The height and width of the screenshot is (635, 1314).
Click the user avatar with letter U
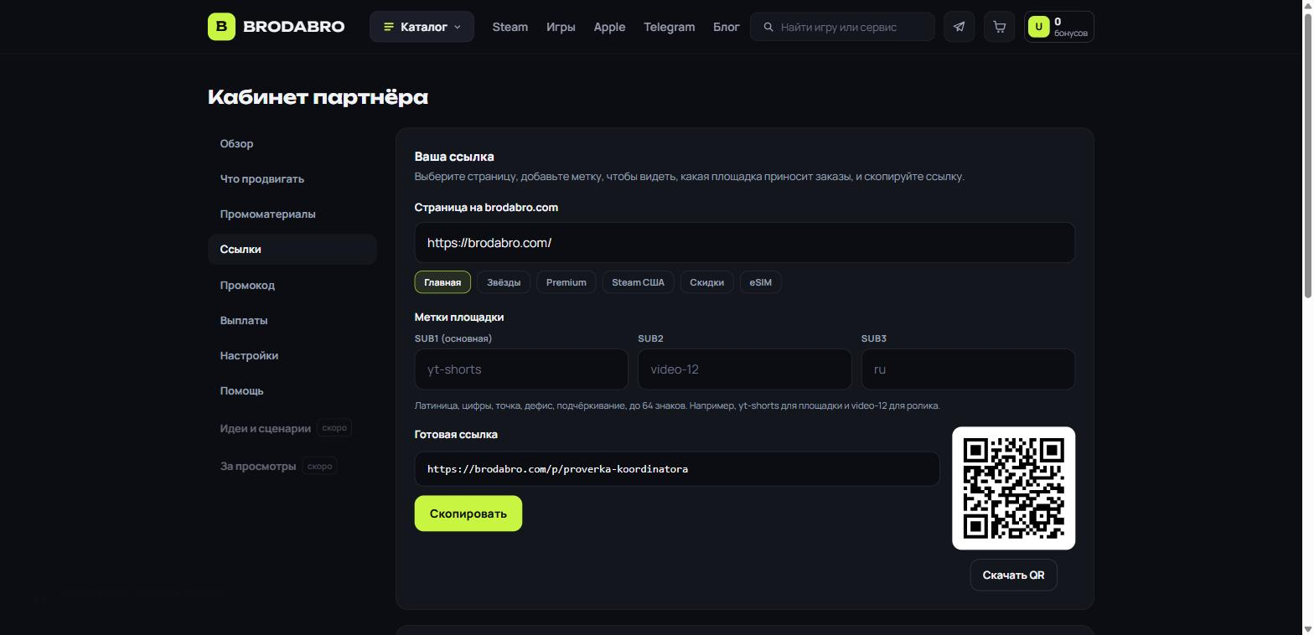pyautogui.click(x=1038, y=27)
